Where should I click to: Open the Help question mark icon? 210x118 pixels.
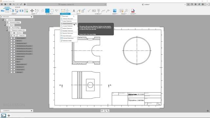coord(203,4)
